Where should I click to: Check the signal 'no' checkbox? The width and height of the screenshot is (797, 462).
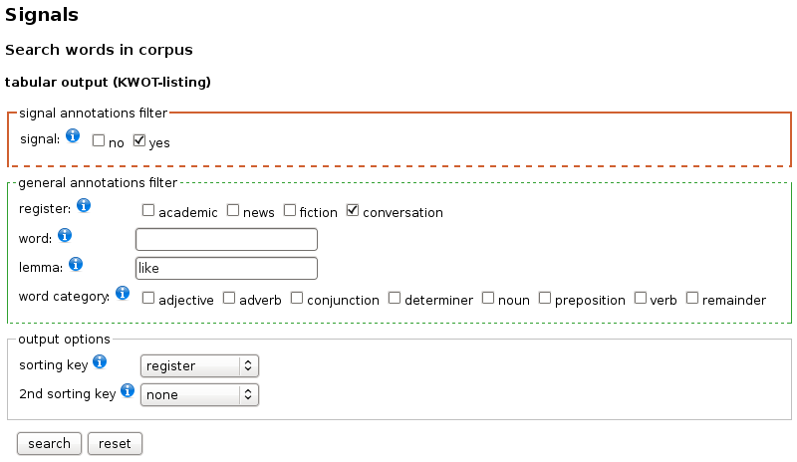[98, 140]
